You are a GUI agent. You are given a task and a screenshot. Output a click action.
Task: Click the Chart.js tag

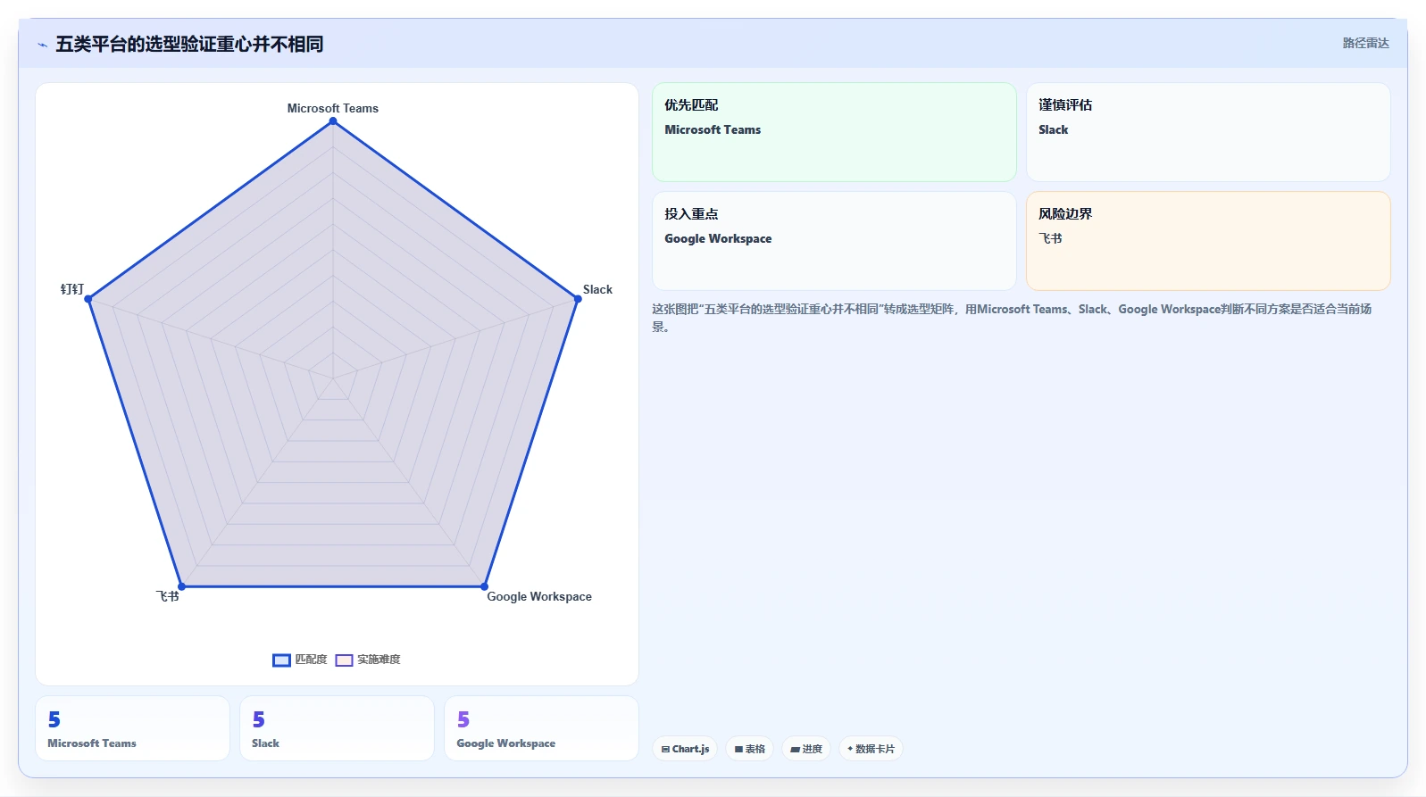(685, 749)
